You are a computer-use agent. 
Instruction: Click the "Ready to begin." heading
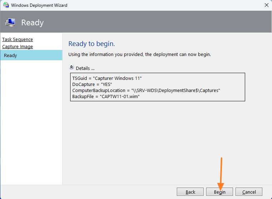[x=92, y=44]
